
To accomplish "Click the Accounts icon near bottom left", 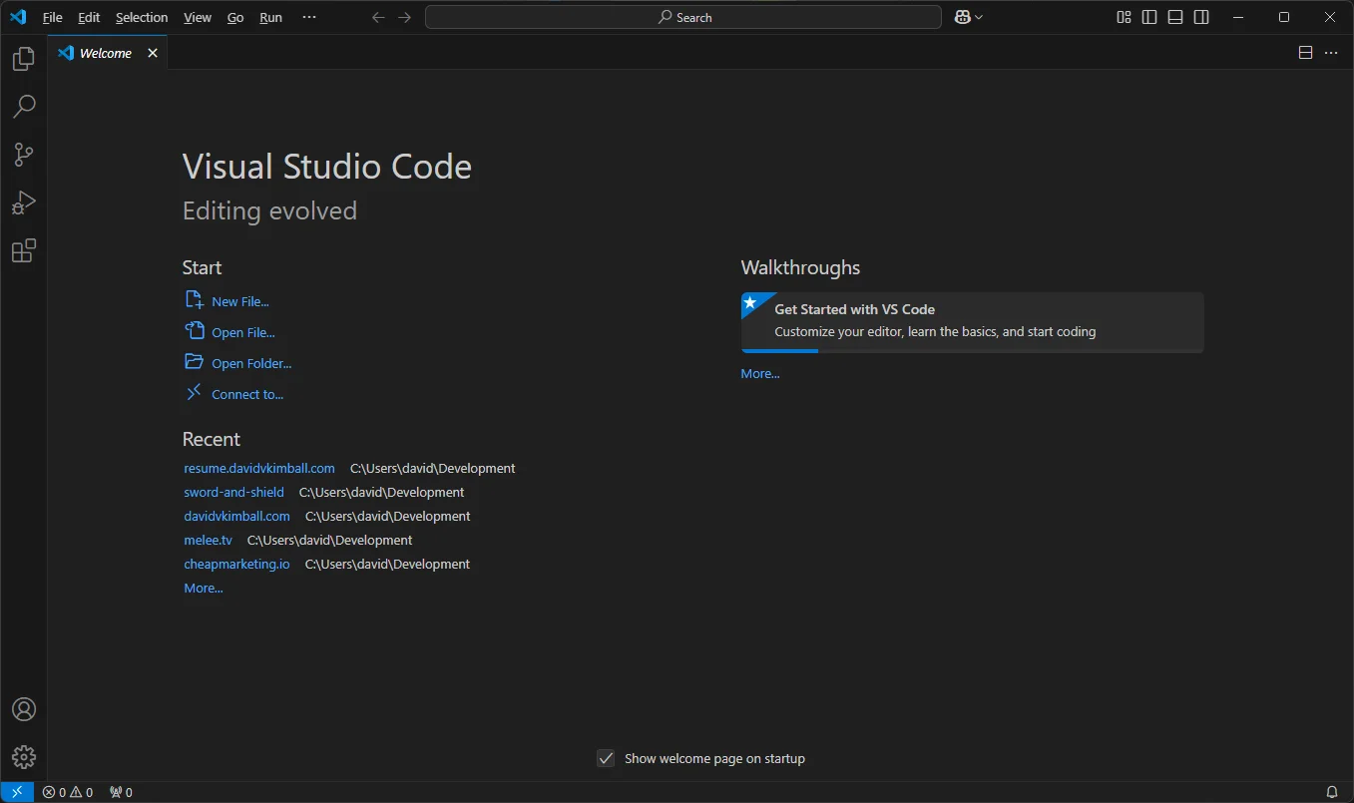I will point(23,708).
